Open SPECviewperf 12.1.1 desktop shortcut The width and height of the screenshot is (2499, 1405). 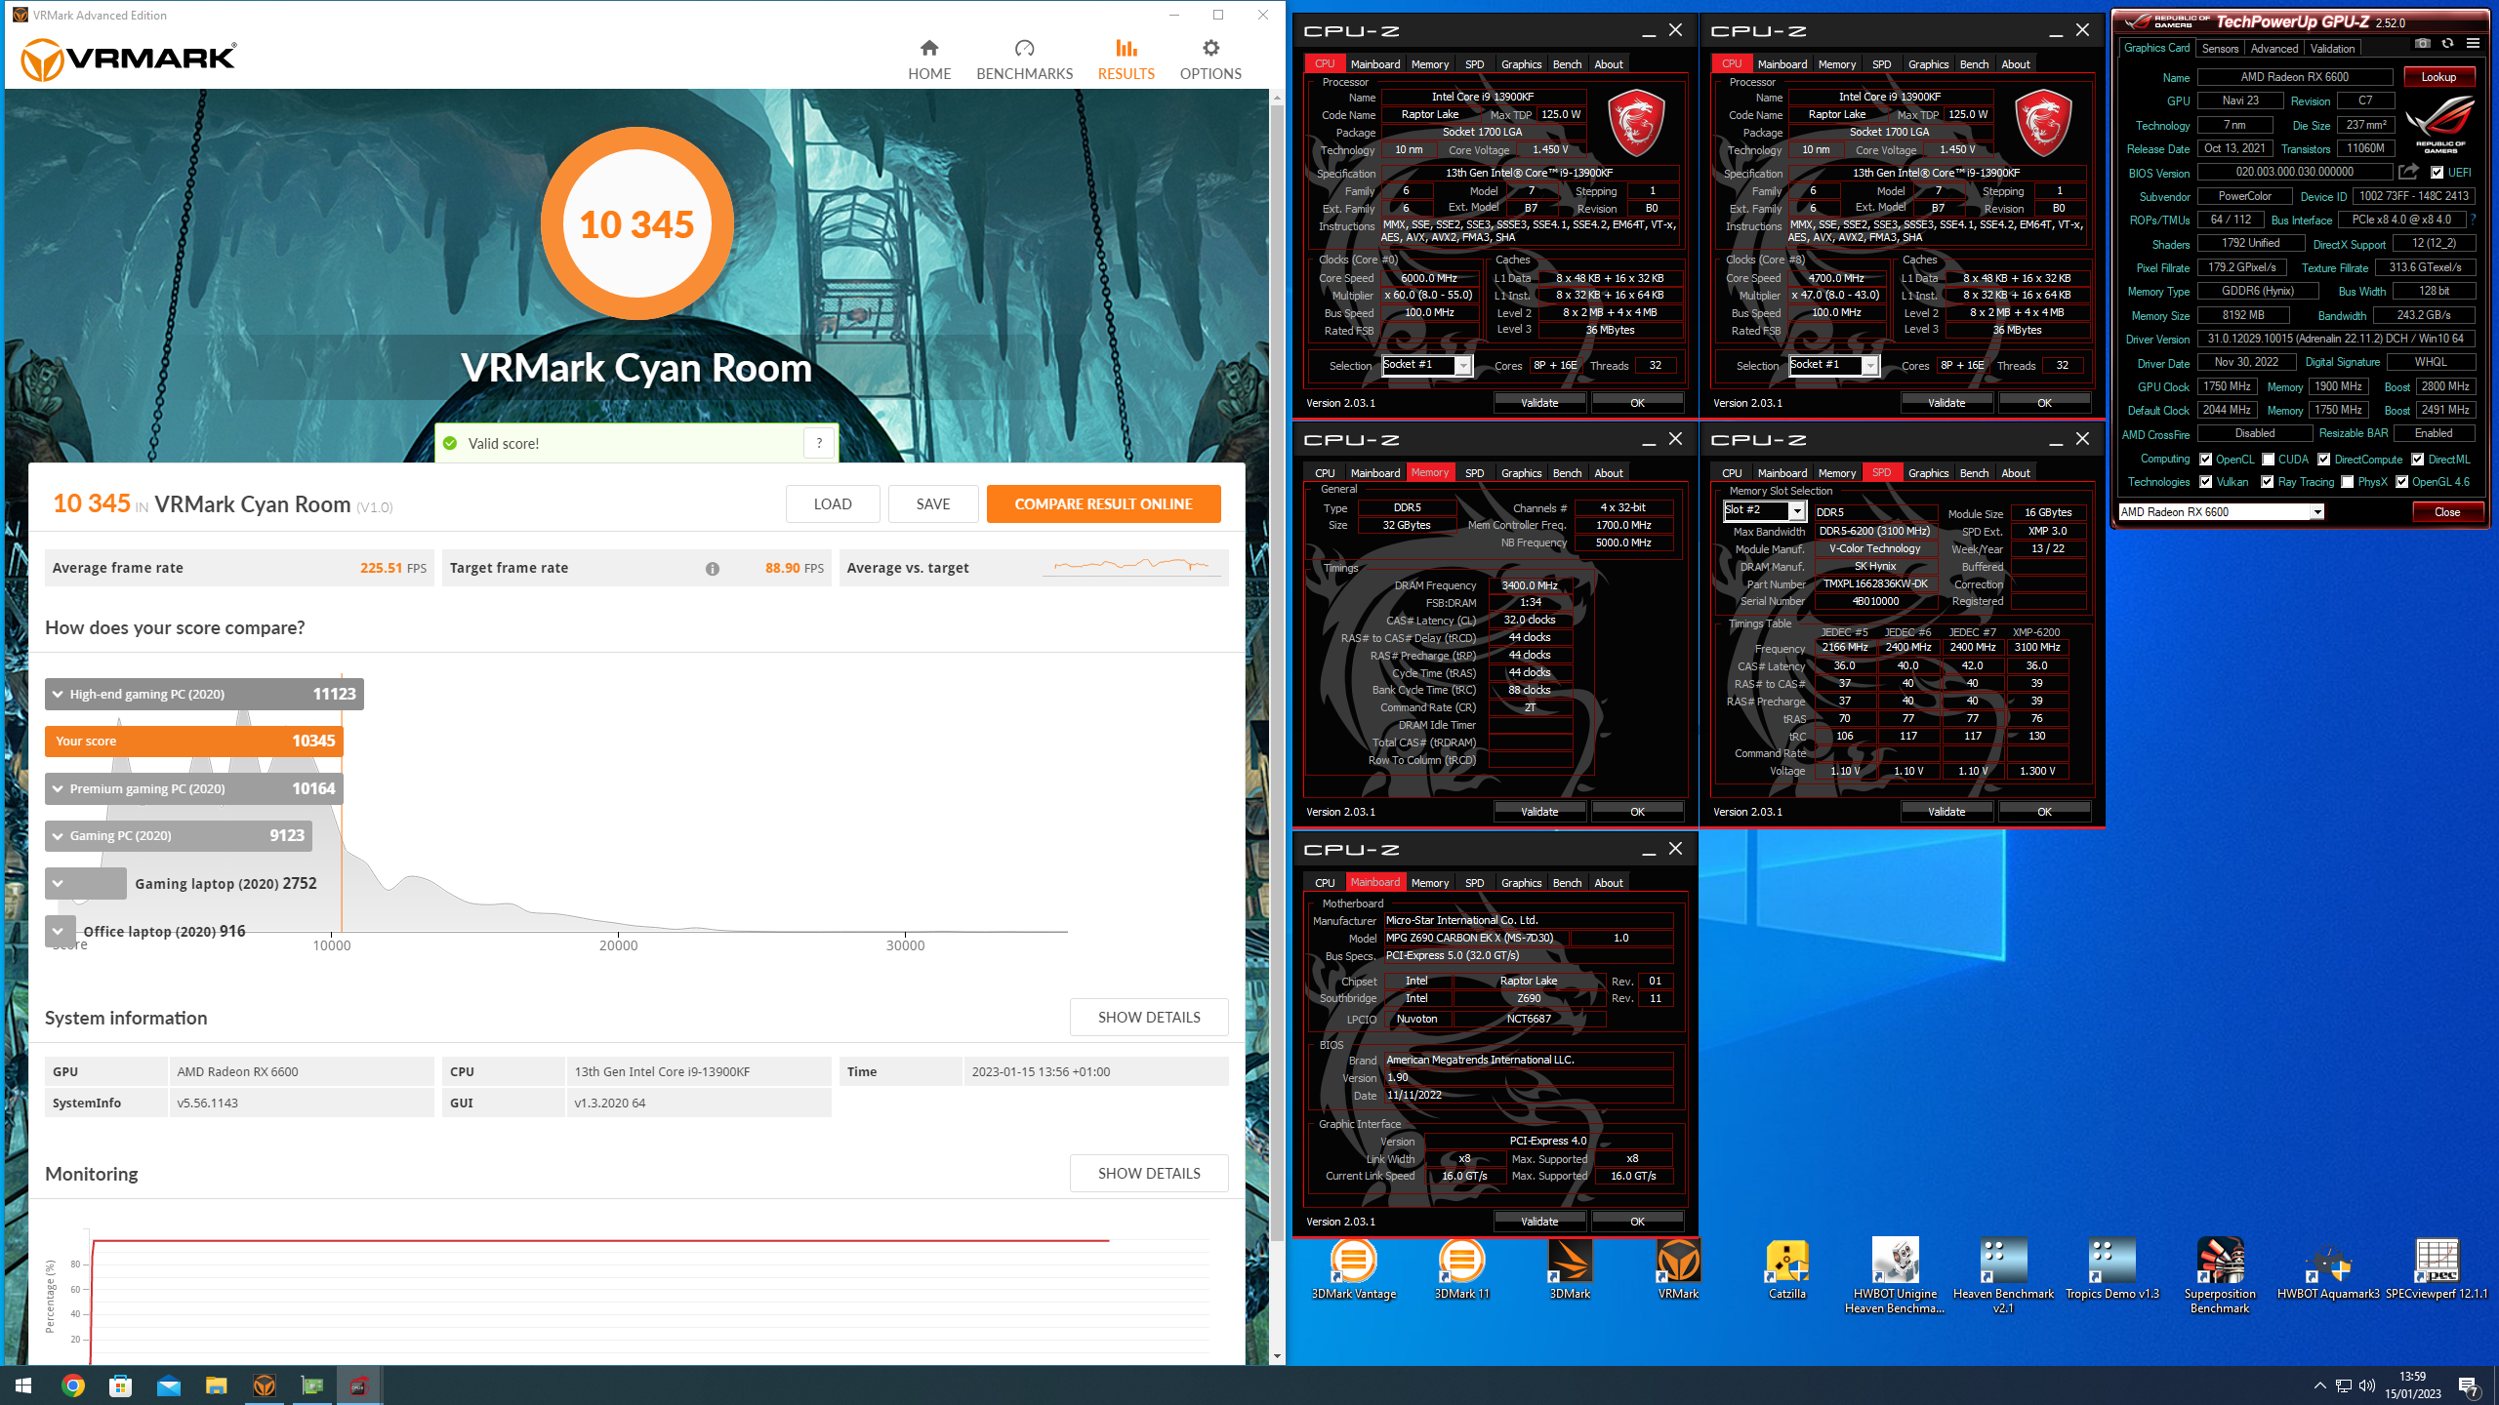2437,1269
